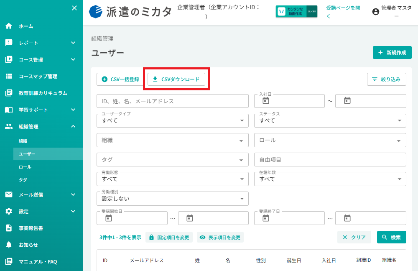
Task: Open タグ submenu item
Action: (x=23, y=180)
